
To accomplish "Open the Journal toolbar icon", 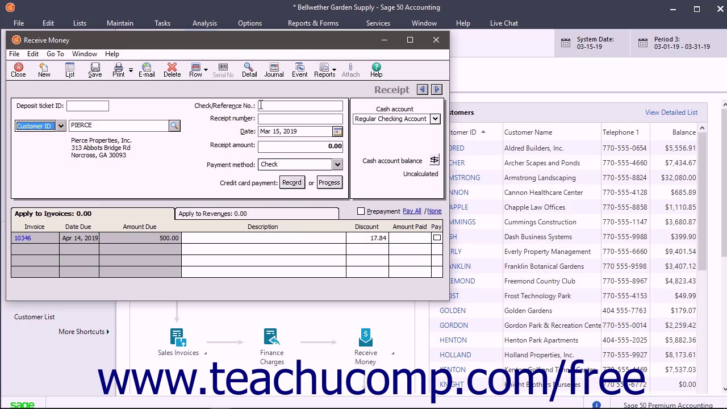I will tap(274, 70).
